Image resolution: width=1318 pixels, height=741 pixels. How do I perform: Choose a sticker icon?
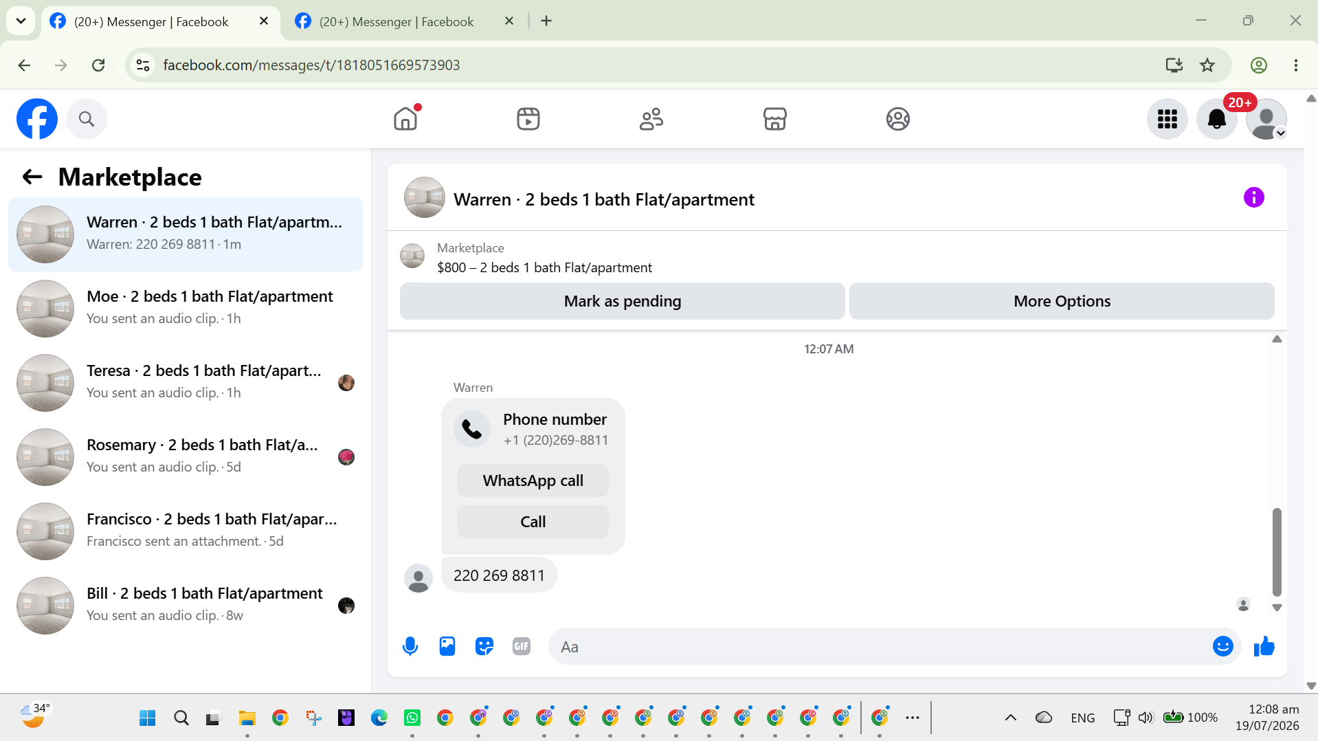point(484,646)
